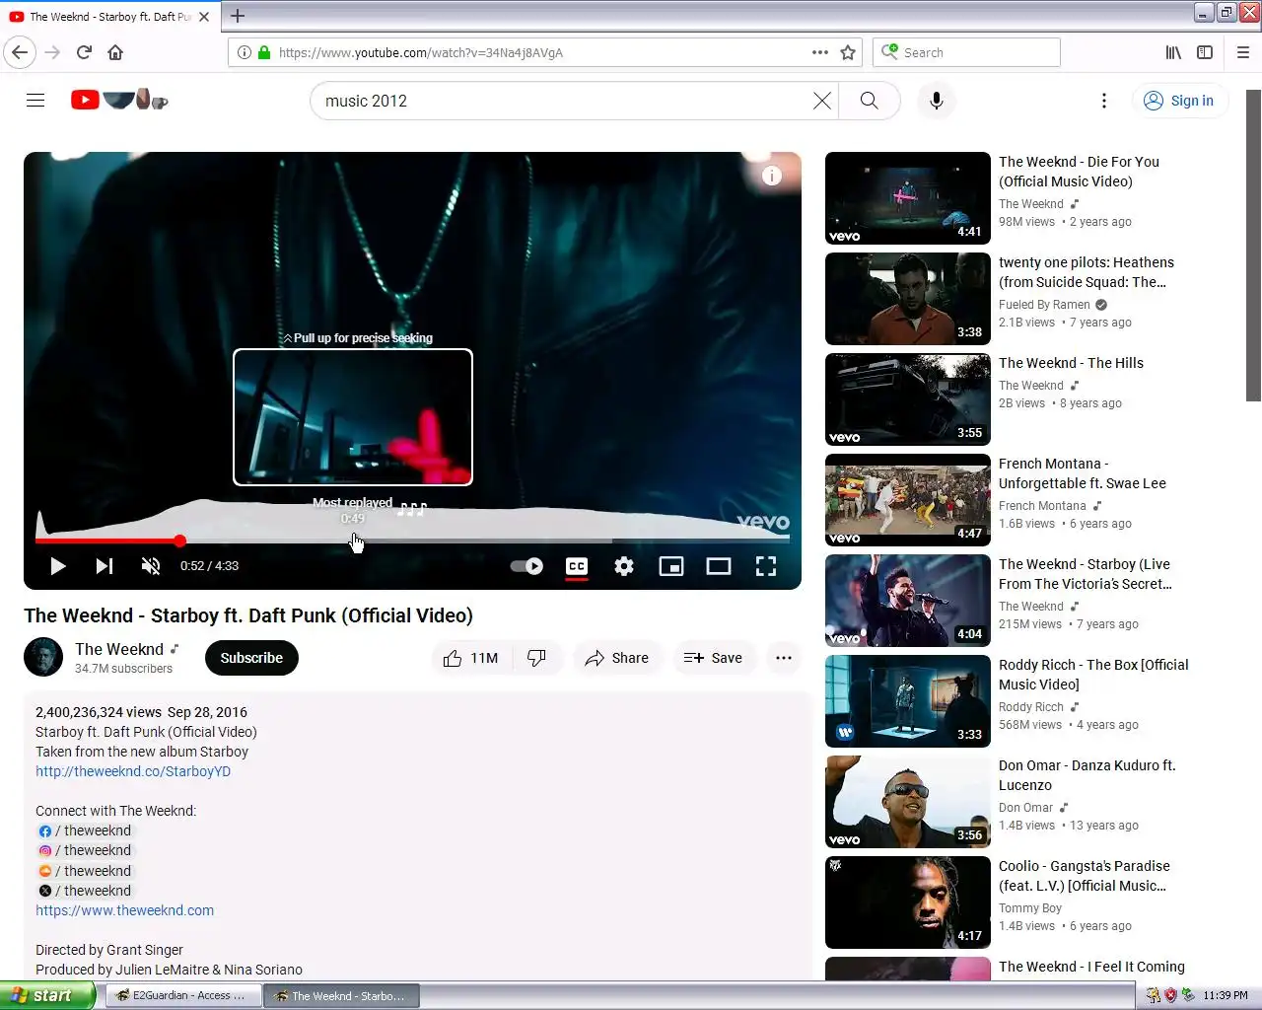1262x1010 pixels.
Task: Toggle the autoplay switch
Action: pyautogui.click(x=526, y=566)
